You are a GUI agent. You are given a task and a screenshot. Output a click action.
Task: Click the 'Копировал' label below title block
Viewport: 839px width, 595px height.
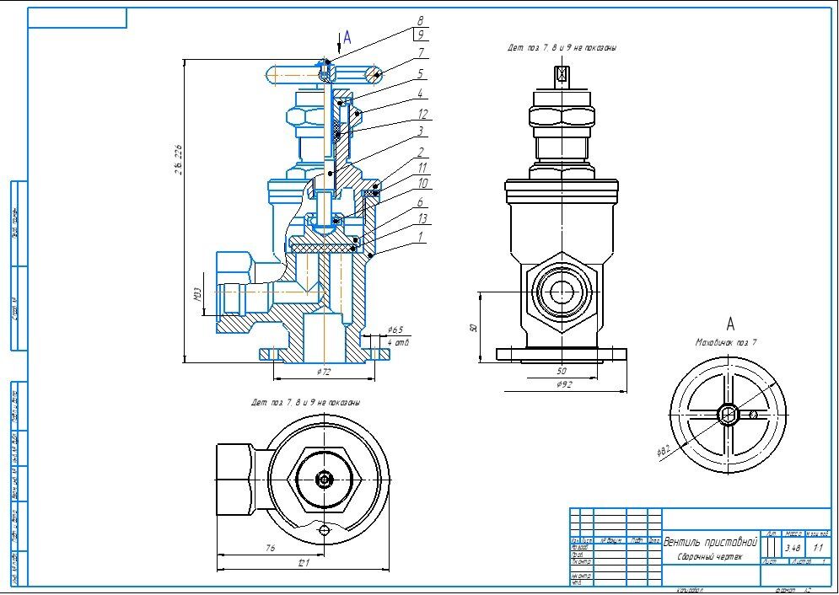click(689, 590)
